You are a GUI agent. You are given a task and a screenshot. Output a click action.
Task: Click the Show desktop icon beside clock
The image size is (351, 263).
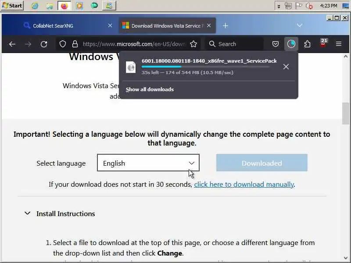pyautogui.click(x=346, y=6)
